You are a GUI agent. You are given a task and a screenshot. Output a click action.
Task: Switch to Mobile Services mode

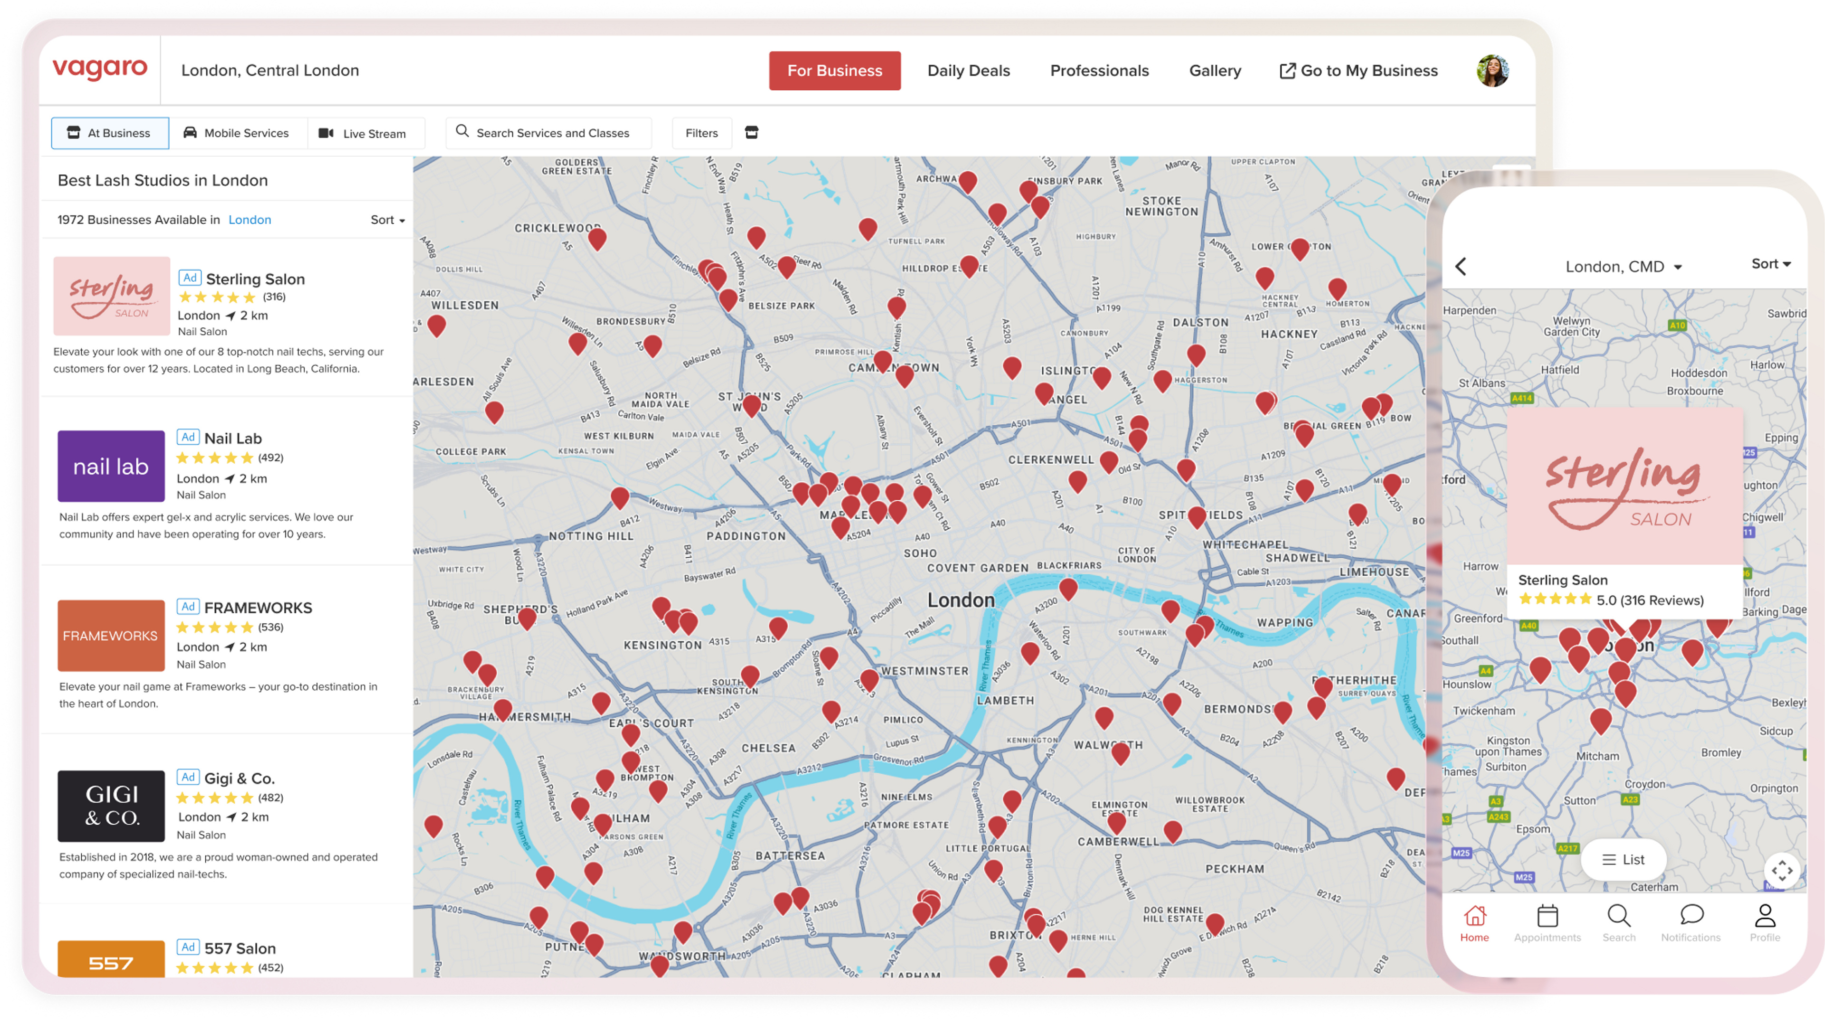pos(237,133)
